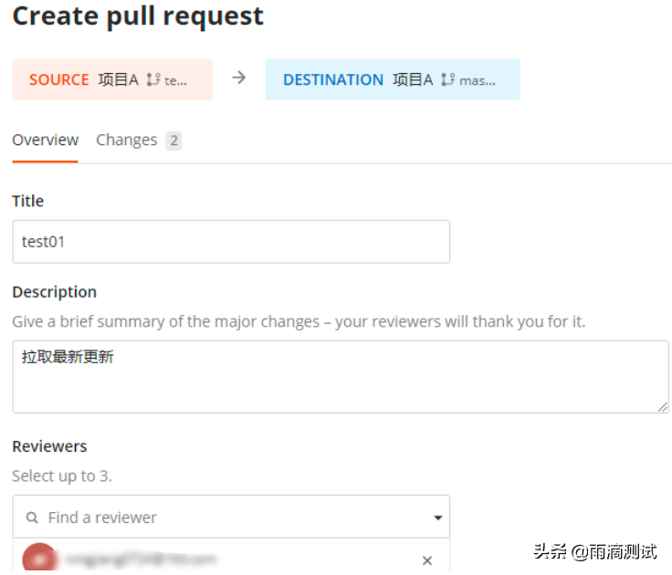Screen dimensions: 672x575
Task: Click inside the Description text area
Action: pyautogui.click(x=340, y=377)
